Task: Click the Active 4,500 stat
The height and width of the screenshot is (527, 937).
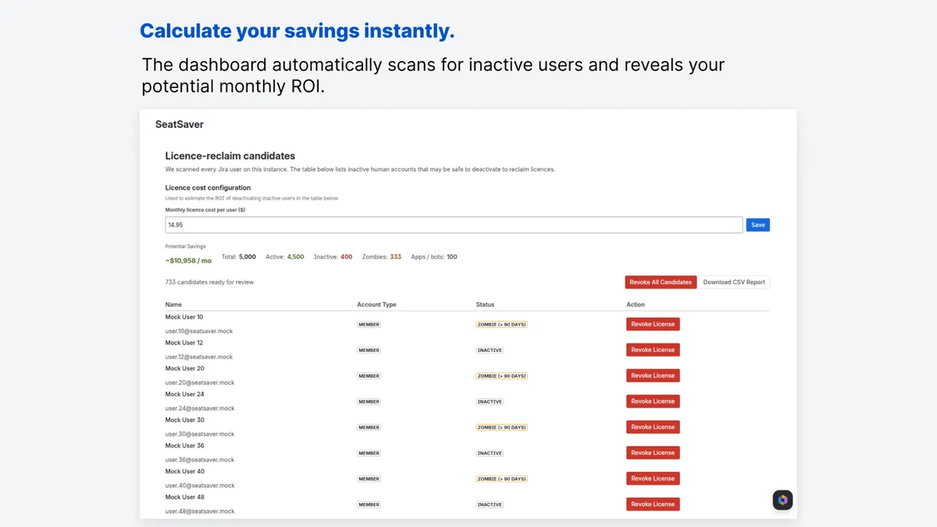Action: (285, 257)
